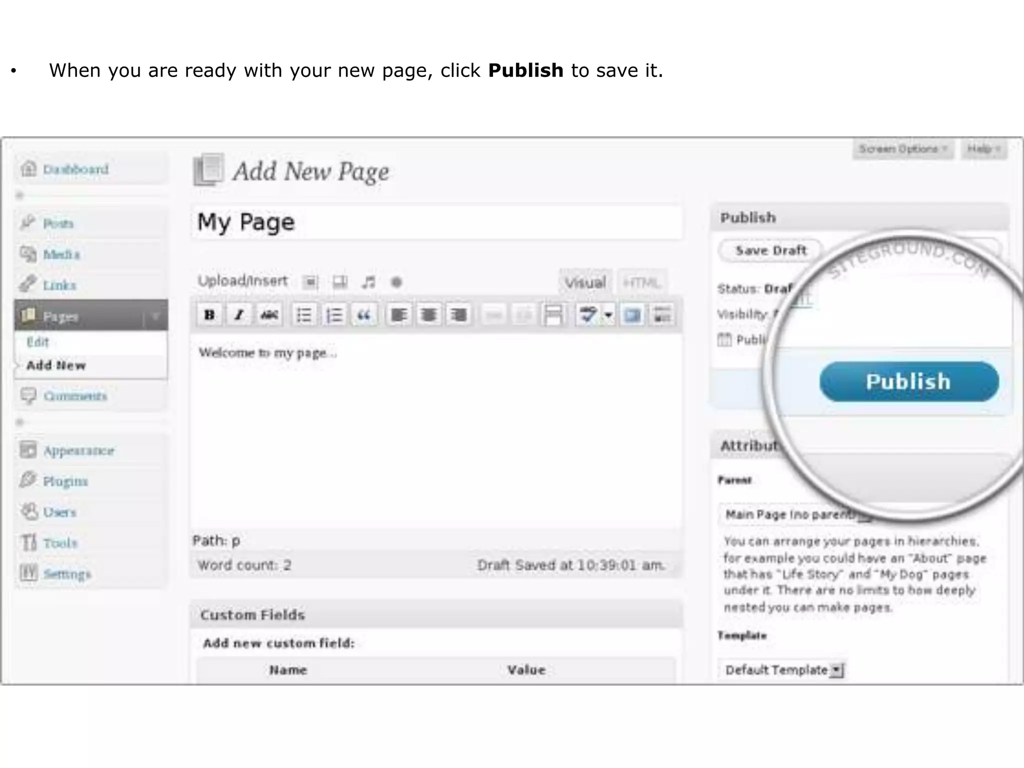Viewport: 1024px width, 768px height.
Task: Toggle Strikethrough formatting
Action: pyautogui.click(x=269, y=314)
